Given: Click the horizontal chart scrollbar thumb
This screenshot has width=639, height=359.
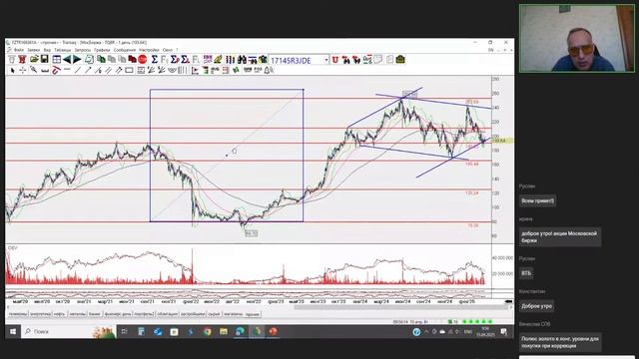Looking at the screenshot, I should coord(401,307).
